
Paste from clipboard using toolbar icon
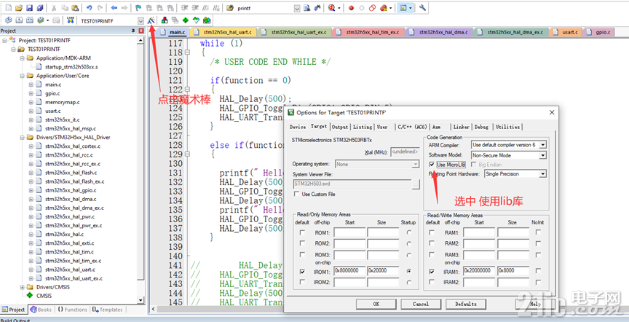[74, 7]
